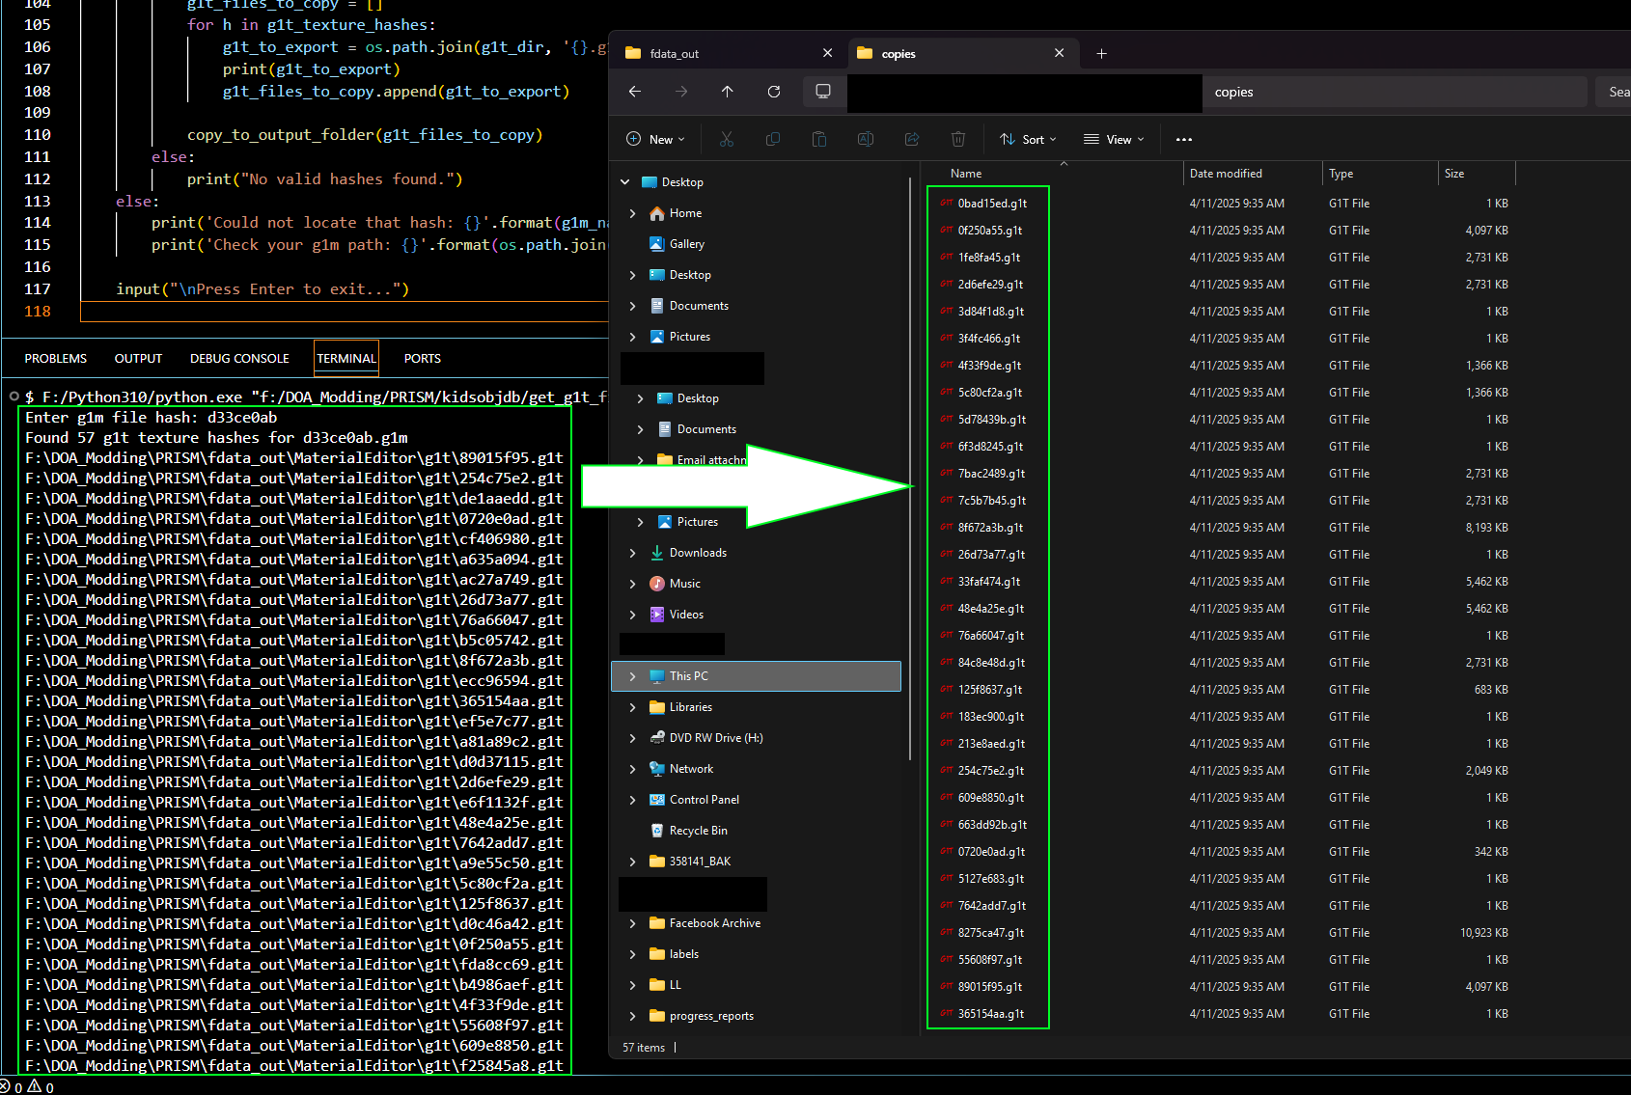Select file 8275ca47.g1t
The width and height of the screenshot is (1631, 1095).
coord(990,933)
